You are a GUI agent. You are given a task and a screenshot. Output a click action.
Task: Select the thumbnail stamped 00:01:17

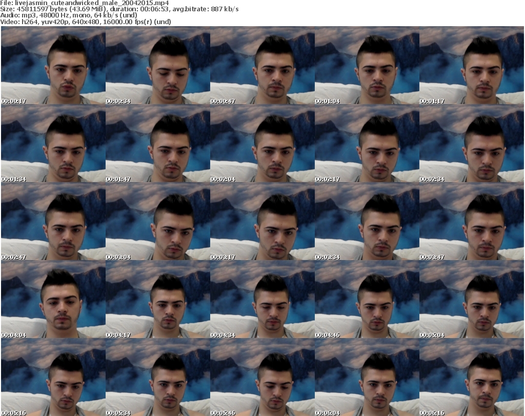472,65
